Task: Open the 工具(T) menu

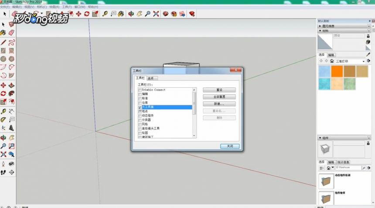Action: click(x=67, y=7)
